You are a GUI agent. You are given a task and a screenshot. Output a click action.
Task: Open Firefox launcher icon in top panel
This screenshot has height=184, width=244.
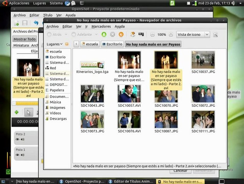pos(67,3)
